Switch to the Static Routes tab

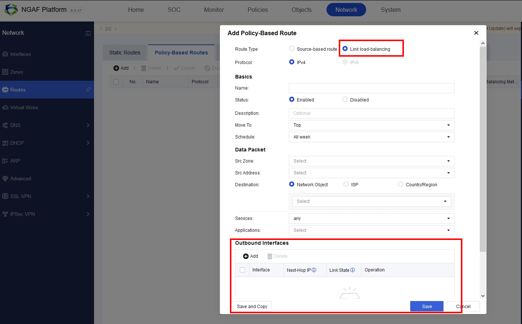tap(125, 53)
